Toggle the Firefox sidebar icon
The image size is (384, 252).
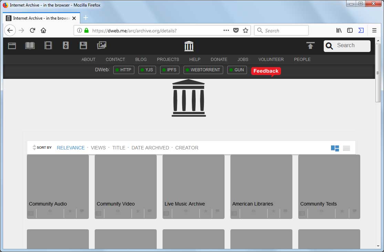350,30
